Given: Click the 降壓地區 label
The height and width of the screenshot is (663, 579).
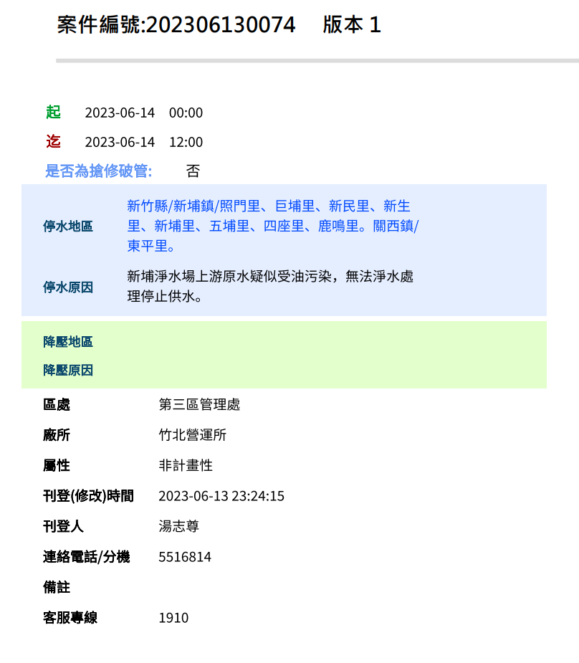Looking at the screenshot, I should tap(68, 341).
